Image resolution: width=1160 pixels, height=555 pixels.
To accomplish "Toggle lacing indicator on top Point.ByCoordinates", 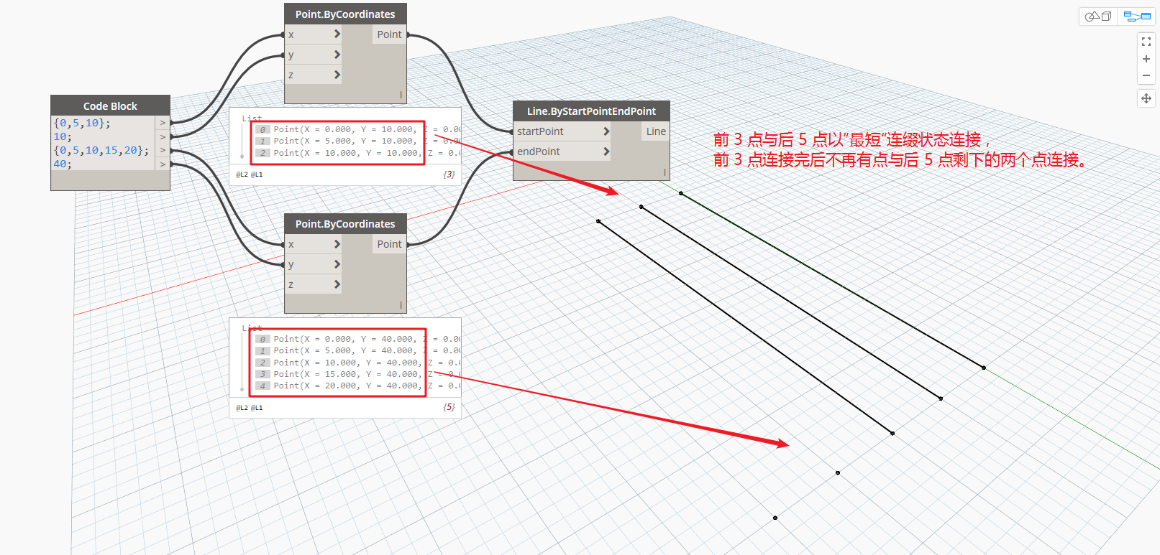I will point(401,95).
